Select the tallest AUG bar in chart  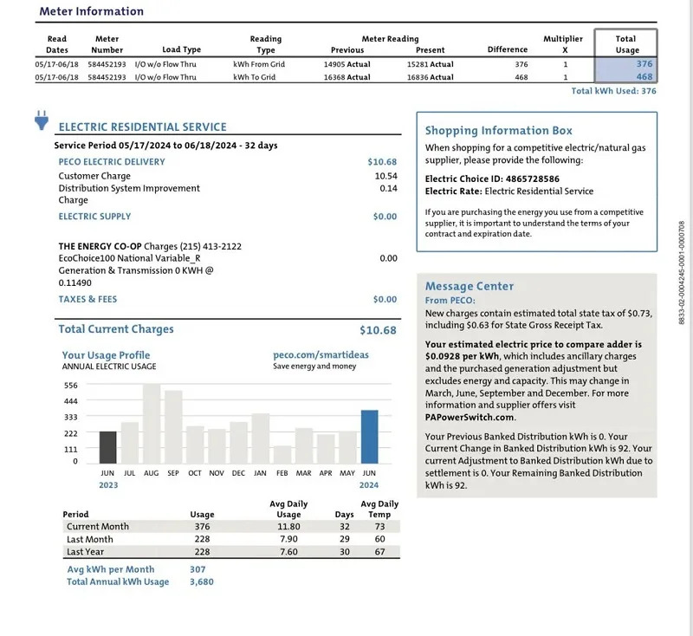152,424
